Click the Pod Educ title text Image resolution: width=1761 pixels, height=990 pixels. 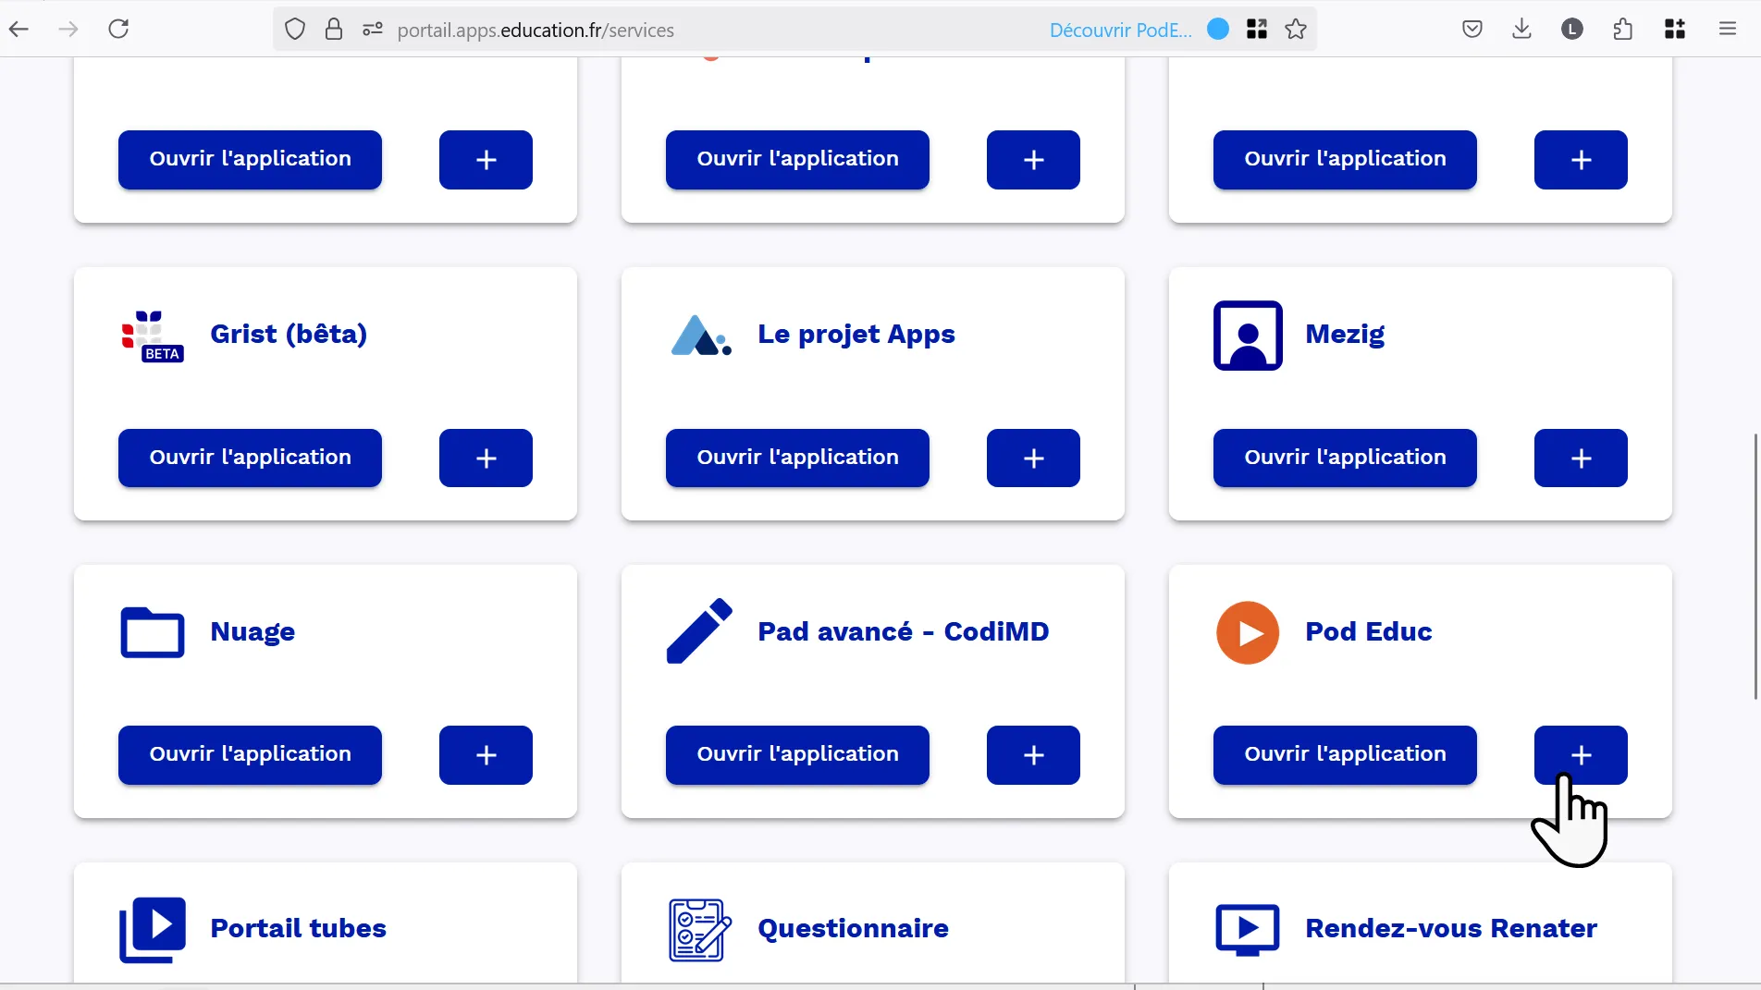point(1368,631)
